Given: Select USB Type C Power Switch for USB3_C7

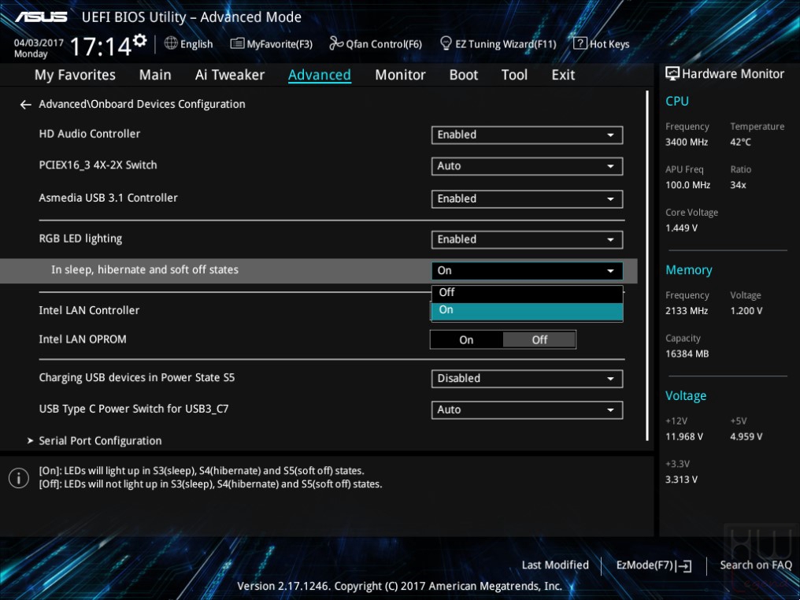Looking at the screenshot, I should pyautogui.click(x=134, y=409).
